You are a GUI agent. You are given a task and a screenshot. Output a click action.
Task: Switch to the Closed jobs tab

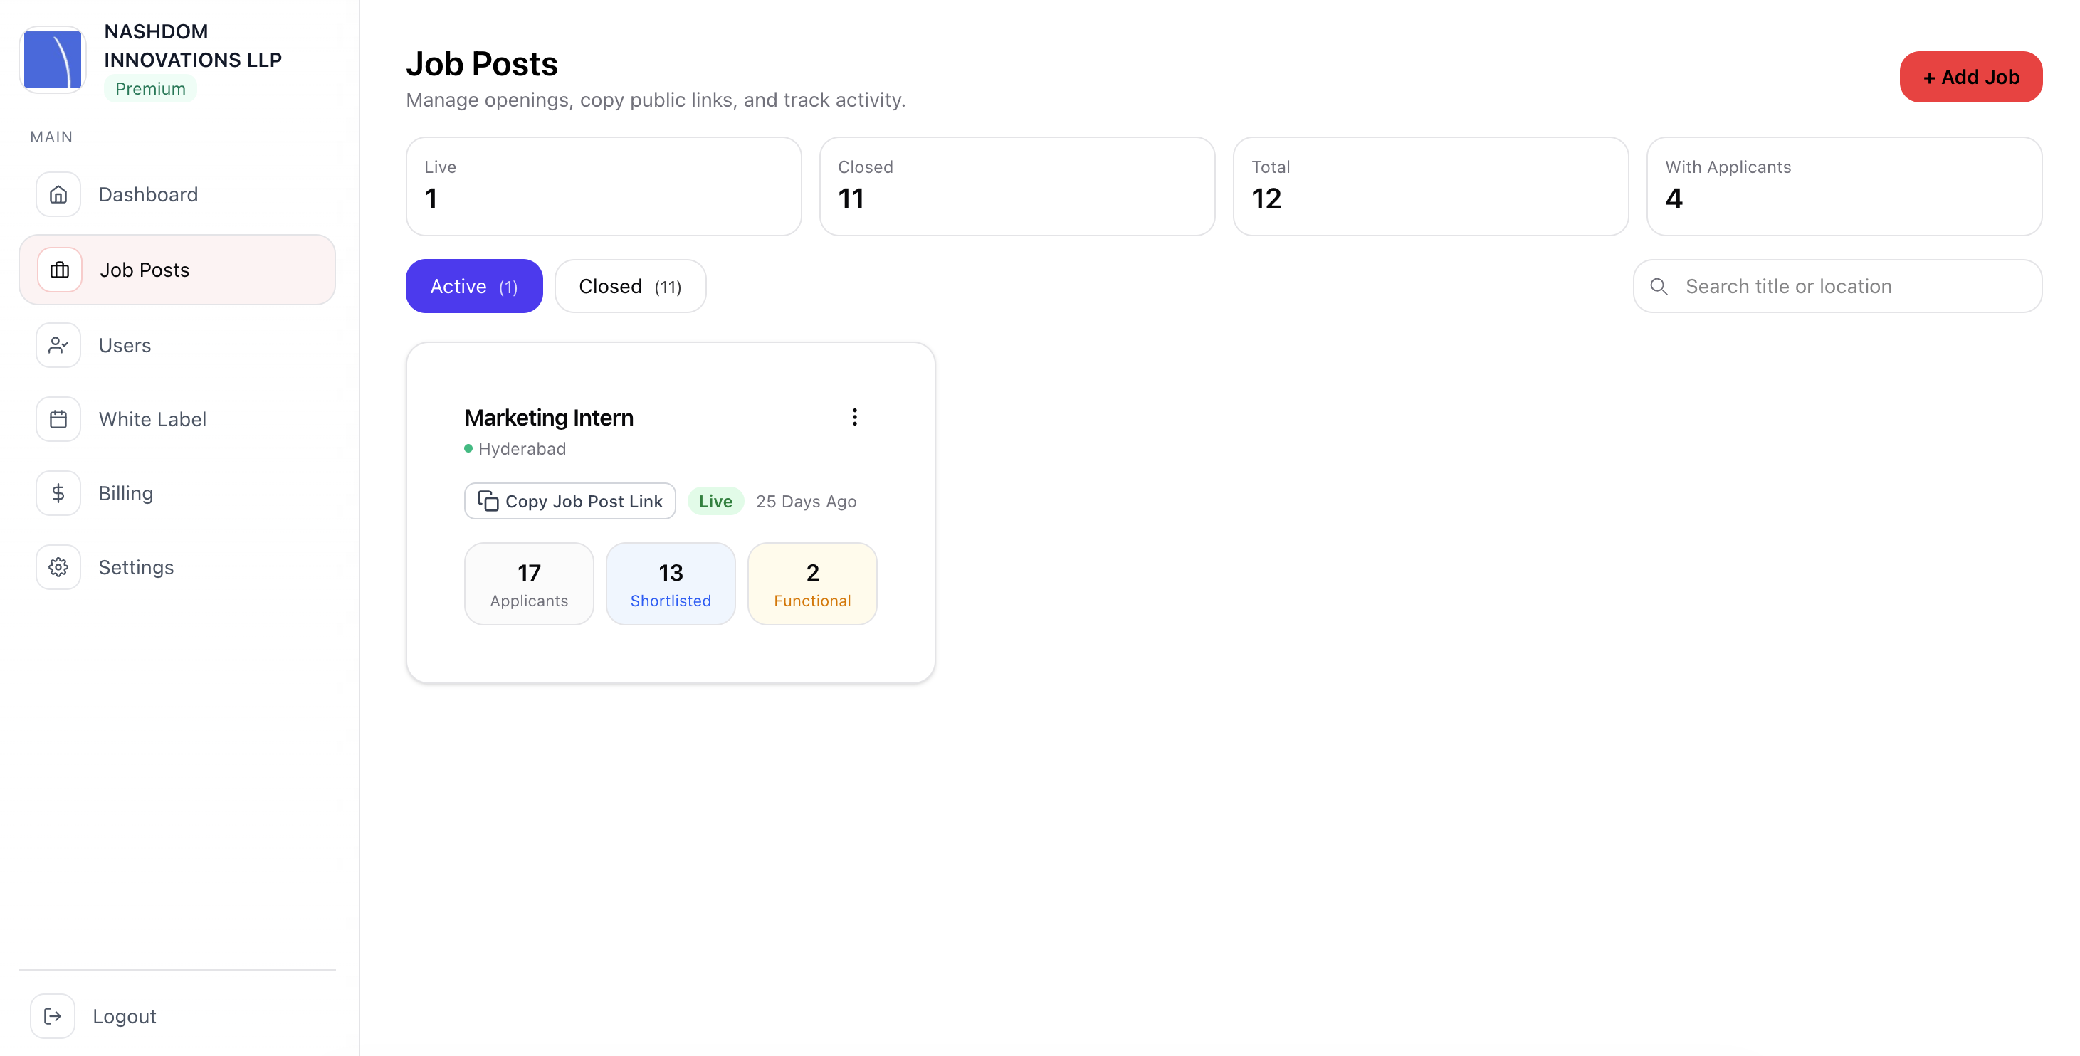point(630,286)
